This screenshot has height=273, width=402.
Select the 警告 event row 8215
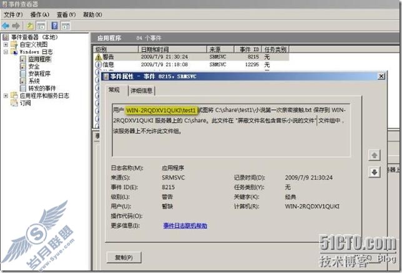(x=192, y=57)
